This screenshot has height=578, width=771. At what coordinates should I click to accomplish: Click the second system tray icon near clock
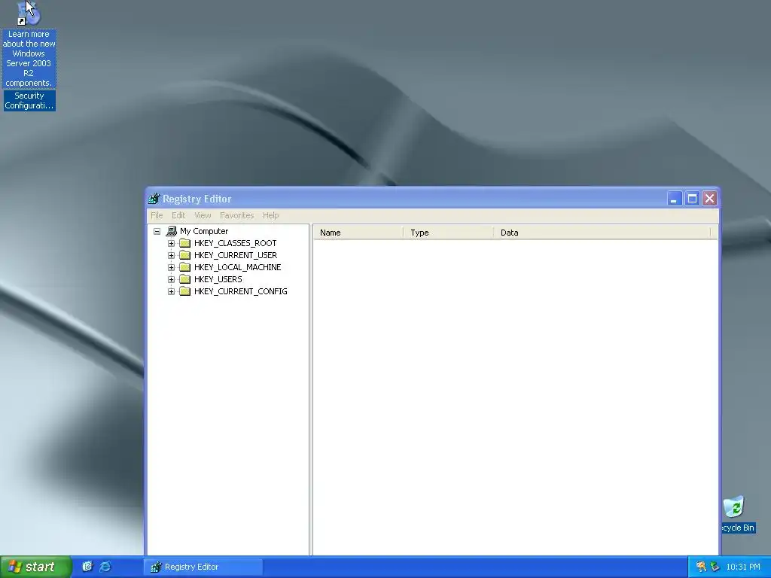(715, 567)
